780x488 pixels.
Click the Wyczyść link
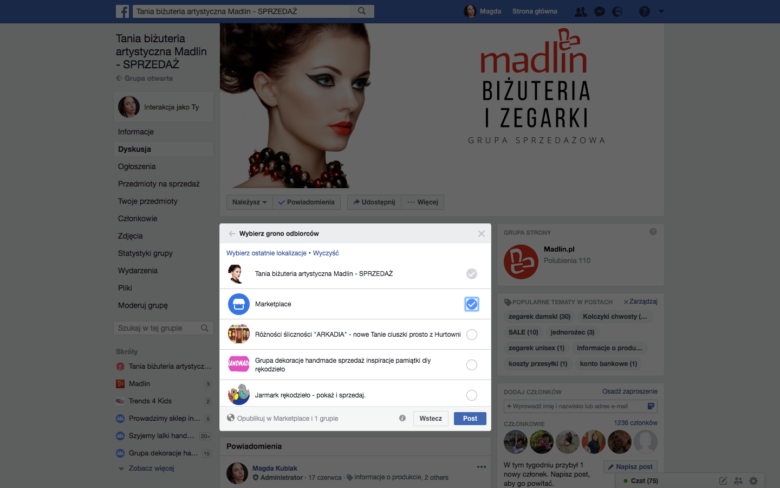[x=326, y=253]
